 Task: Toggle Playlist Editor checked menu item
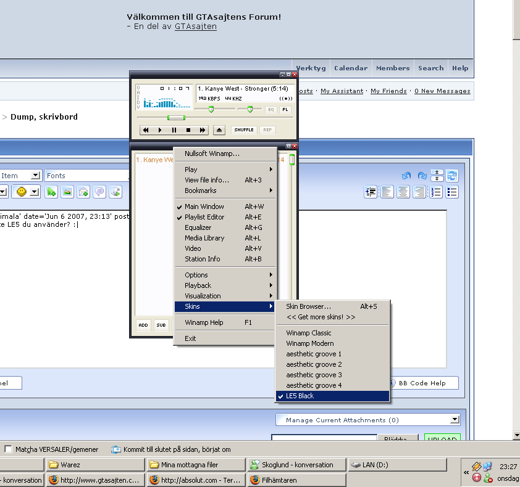(x=225, y=217)
